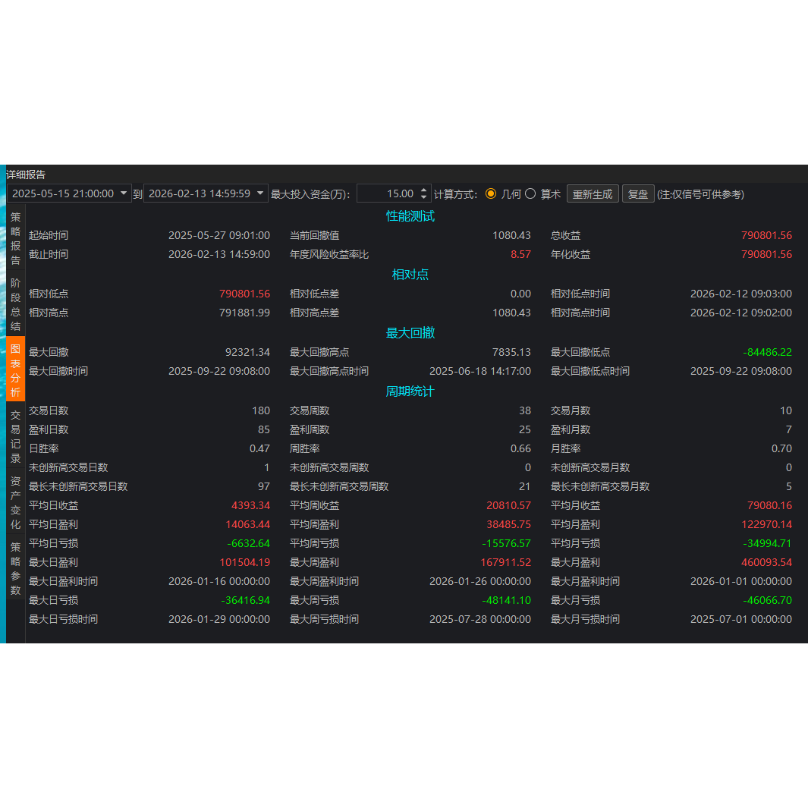Select the 算术 calculation radio button

pos(530,193)
